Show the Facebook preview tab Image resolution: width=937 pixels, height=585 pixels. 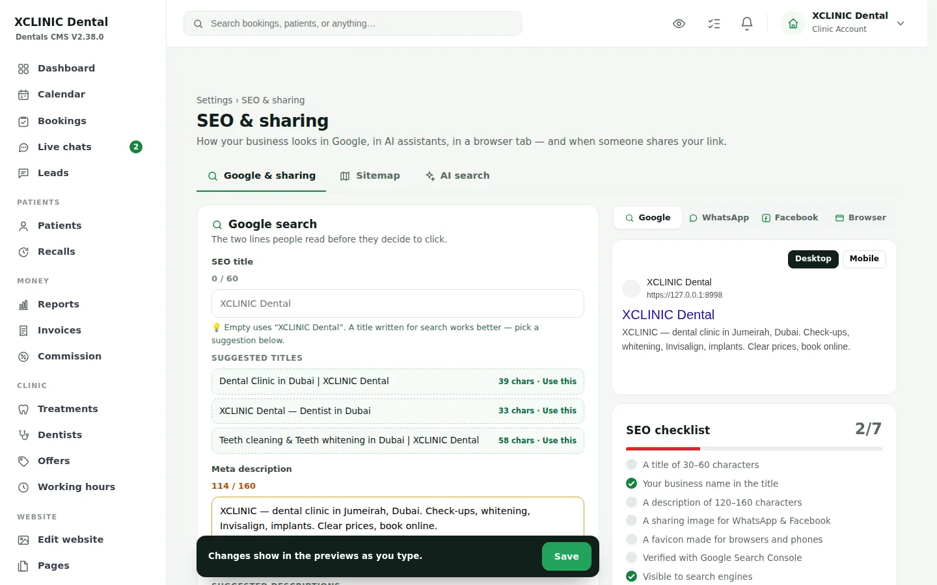[x=790, y=218]
